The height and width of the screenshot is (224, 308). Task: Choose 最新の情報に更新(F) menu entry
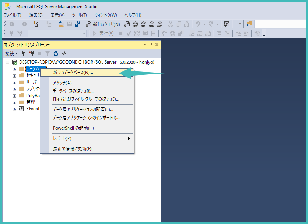pos(87,149)
